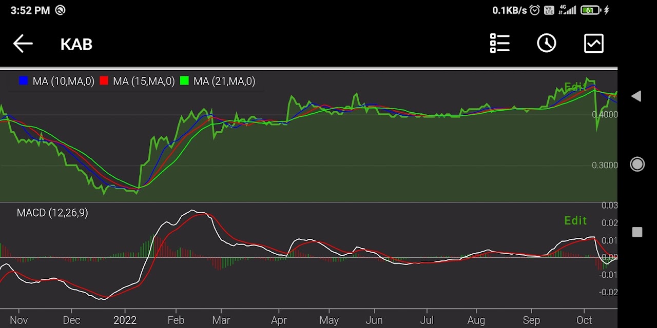The width and height of the screenshot is (657, 328).
Task: Tap the MA (15,MA,0) legend label
Action: pyautogui.click(x=144, y=81)
